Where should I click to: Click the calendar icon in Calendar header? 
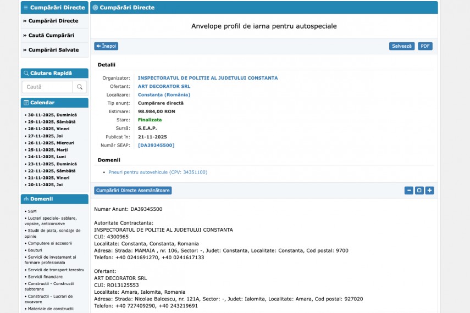[26, 103]
